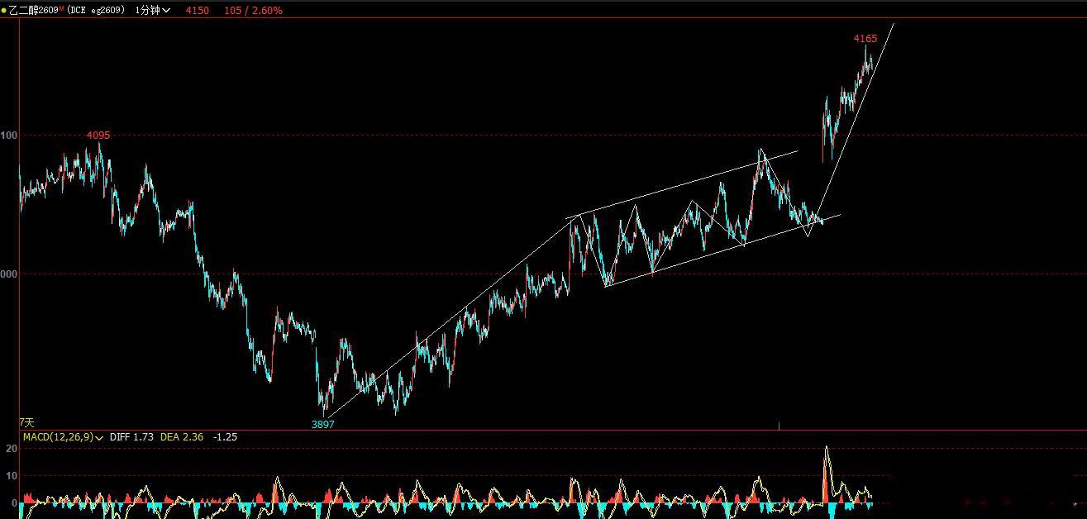Click the MACD histogram value -1.25
1087x519 pixels.
tap(225, 436)
